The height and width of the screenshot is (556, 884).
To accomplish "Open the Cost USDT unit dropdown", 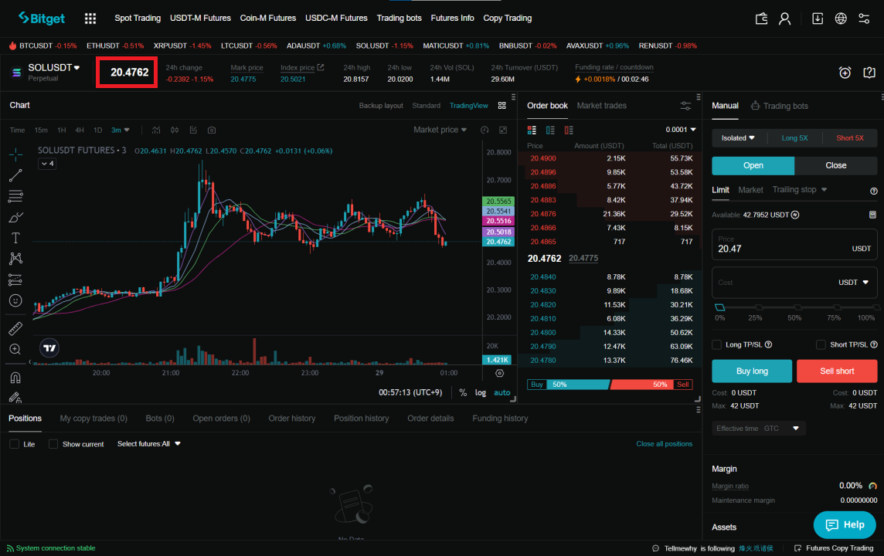I will point(854,282).
